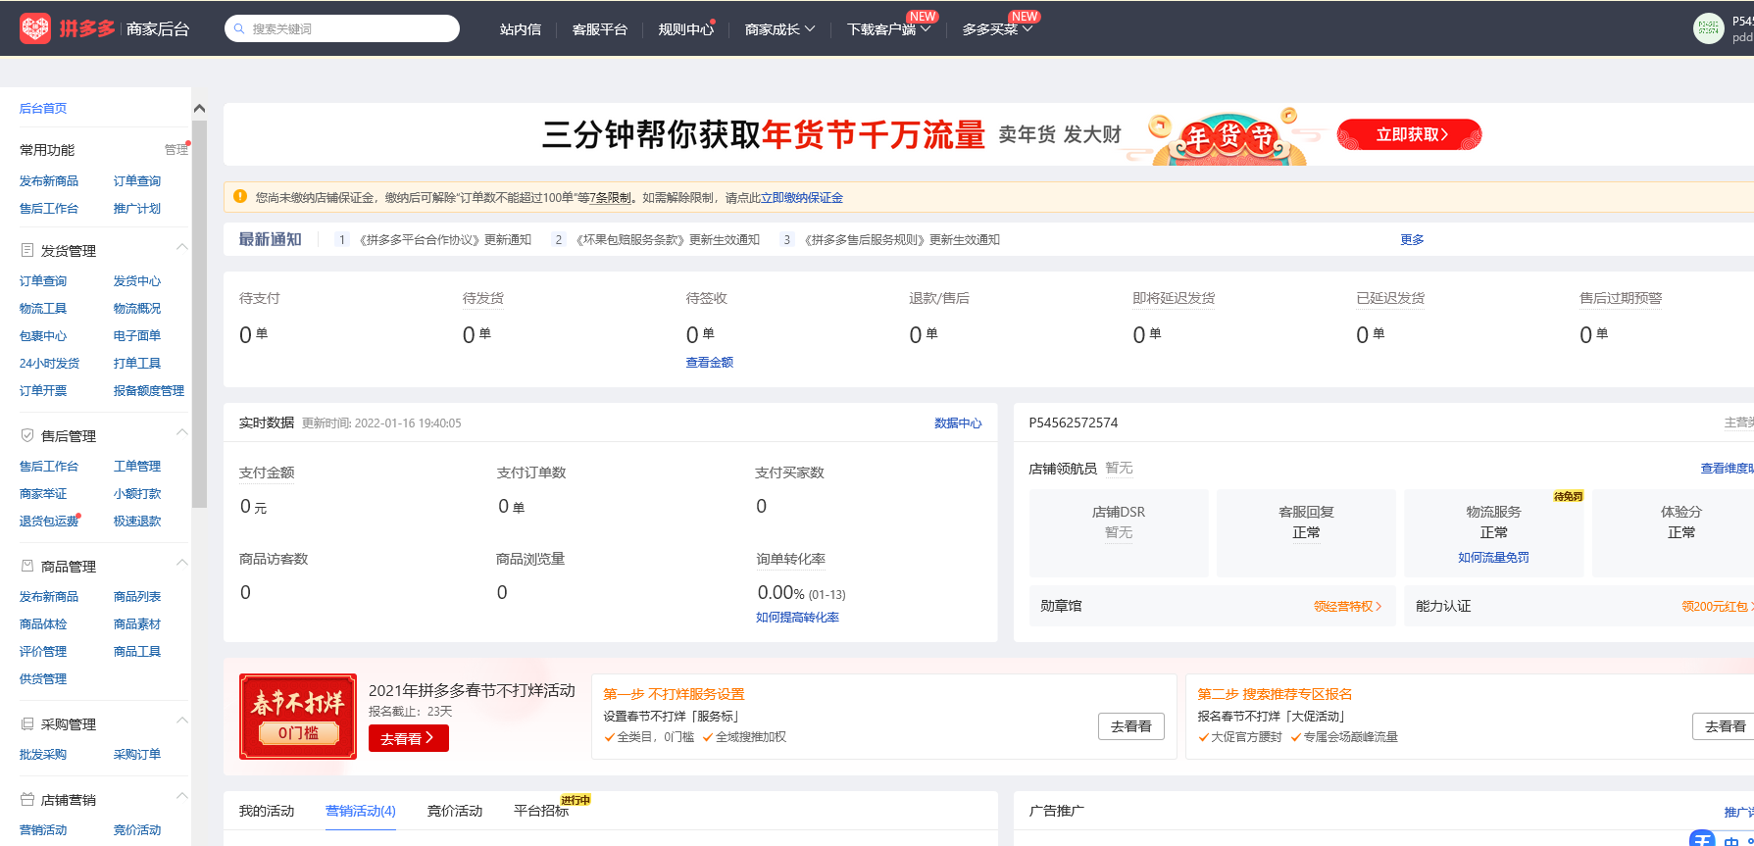Switch to 我的活动 tab
This screenshot has width=1754, height=846.
coord(267,811)
